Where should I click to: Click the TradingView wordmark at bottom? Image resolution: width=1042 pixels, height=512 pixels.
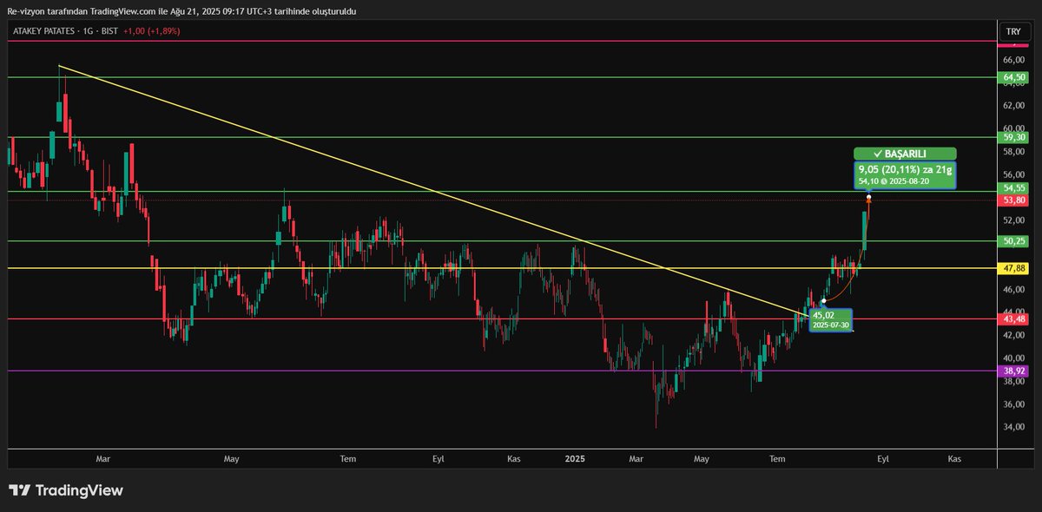point(79,490)
